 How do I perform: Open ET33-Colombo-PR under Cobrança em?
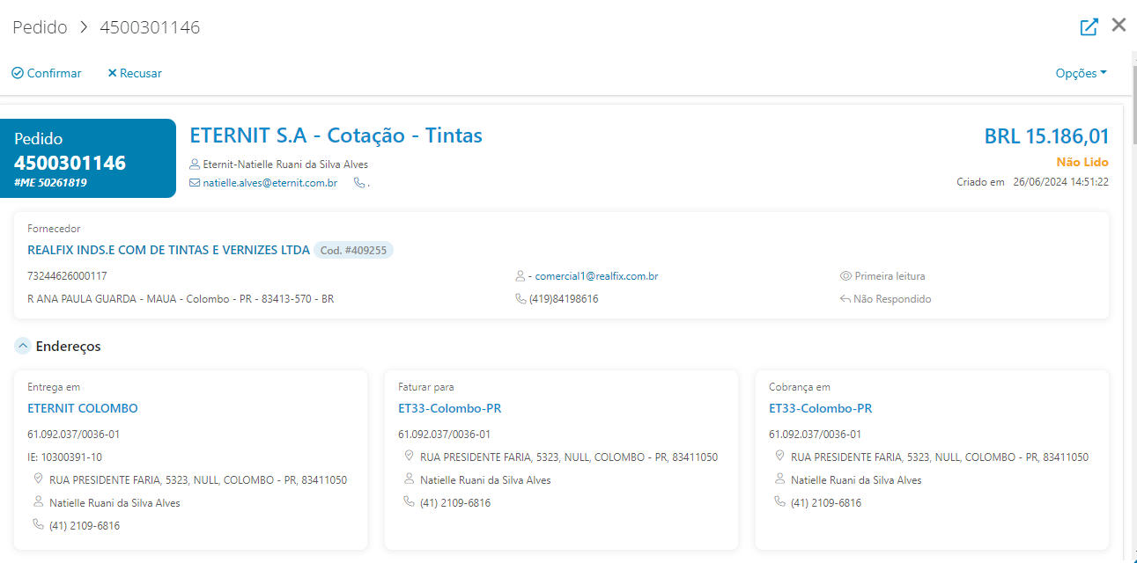tap(820, 408)
